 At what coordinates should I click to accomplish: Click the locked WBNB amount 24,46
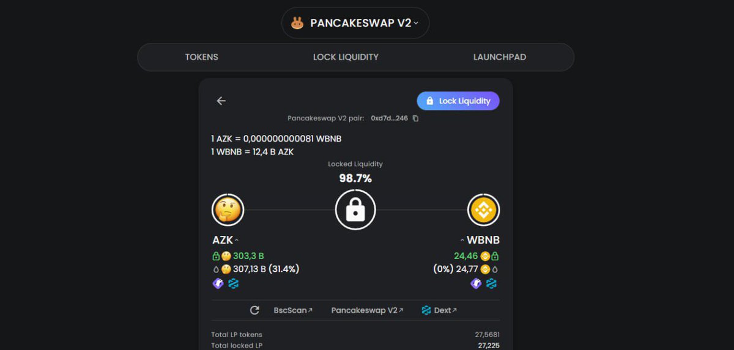coord(465,256)
